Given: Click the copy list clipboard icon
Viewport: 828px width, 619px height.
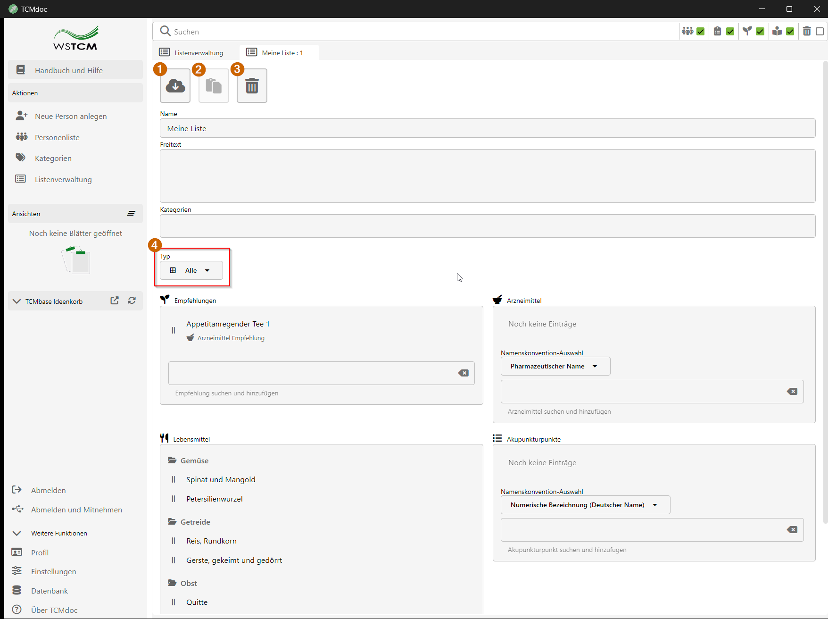Looking at the screenshot, I should [214, 86].
